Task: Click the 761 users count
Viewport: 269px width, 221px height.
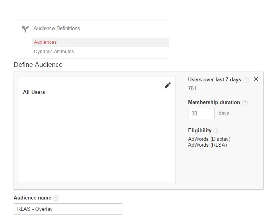Action: point(192,88)
